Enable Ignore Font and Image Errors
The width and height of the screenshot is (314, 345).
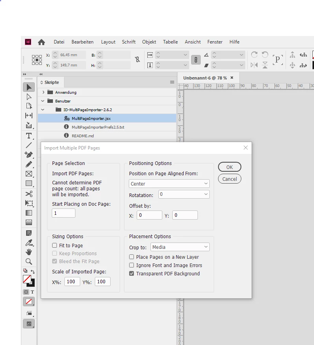tap(132, 265)
